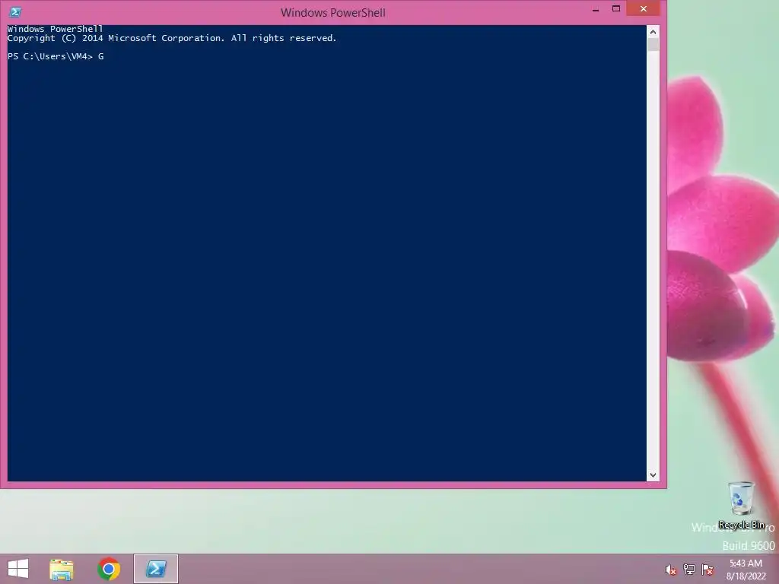This screenshot has width=779, height=584.
Task: Launch Google Chrome from the taskbar
Action: 109,569
